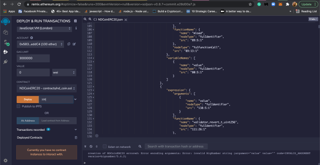The width and height of the screenshot is (320, 165).
Task: Open the 9 tabs dropdown in editor
Action: click(x=313, y=19)
